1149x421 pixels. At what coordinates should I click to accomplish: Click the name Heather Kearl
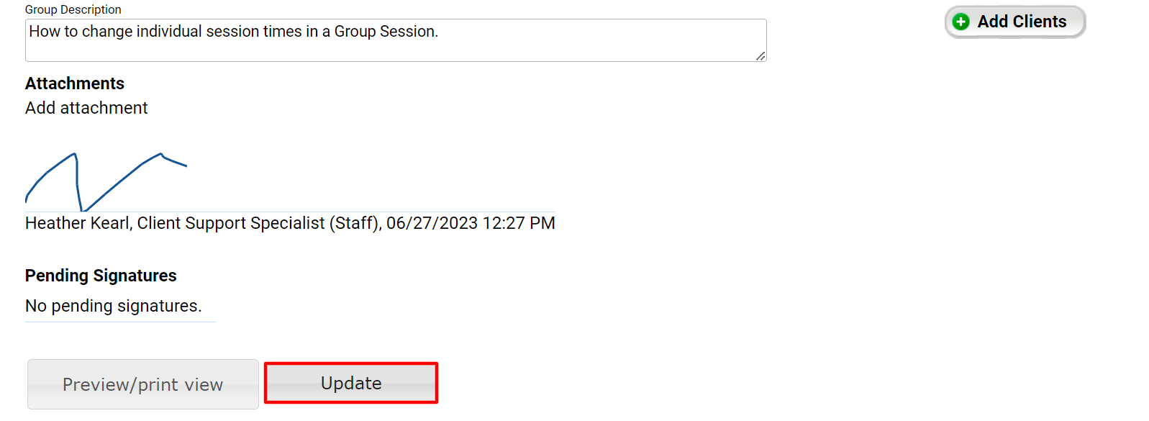pyautogui.click(x=77, y=223)
